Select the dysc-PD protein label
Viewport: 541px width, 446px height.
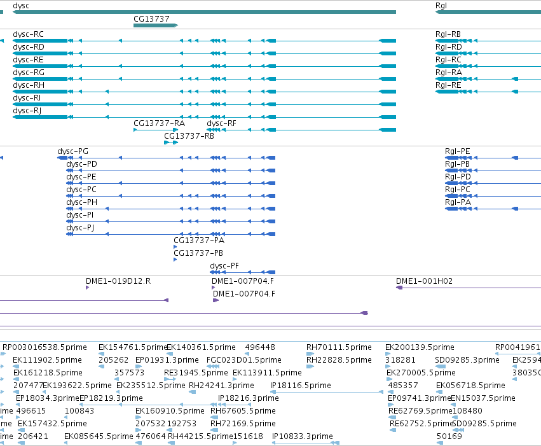click(82, 164)
